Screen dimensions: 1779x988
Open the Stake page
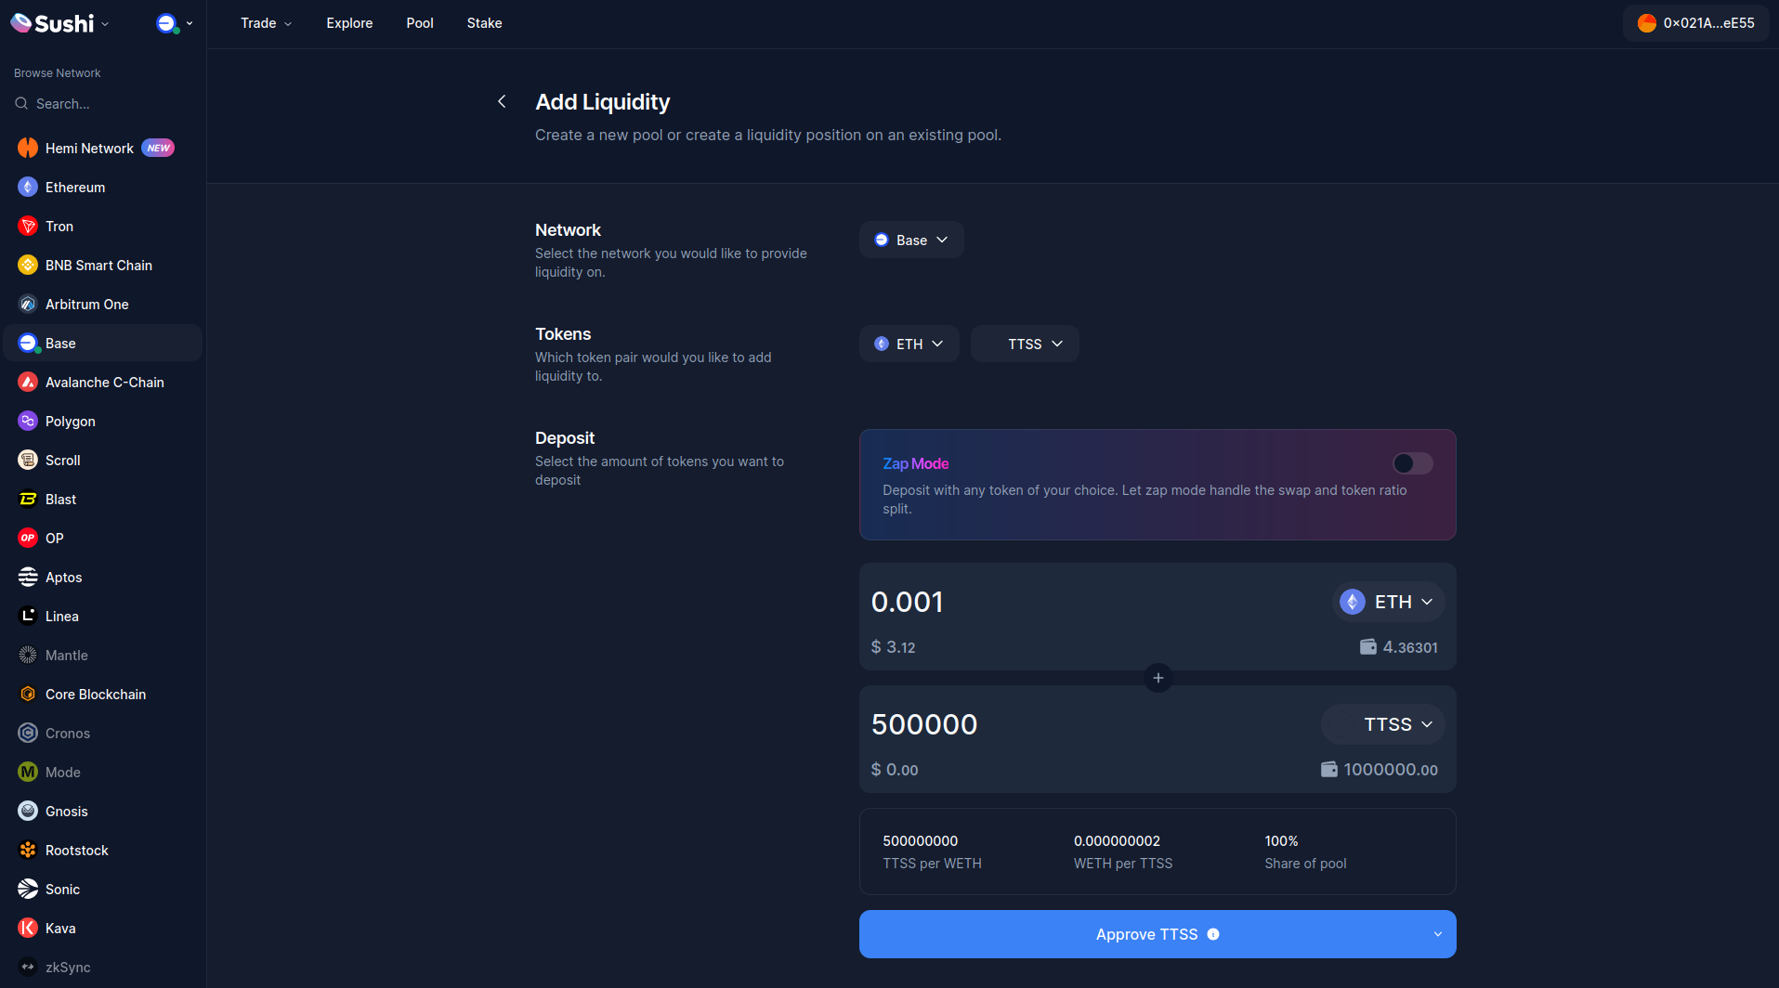[x=484, y=23]
